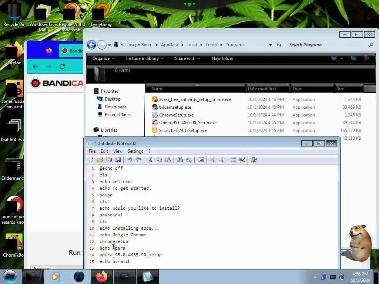Open the File menu in Notepad2

[92, 151]
